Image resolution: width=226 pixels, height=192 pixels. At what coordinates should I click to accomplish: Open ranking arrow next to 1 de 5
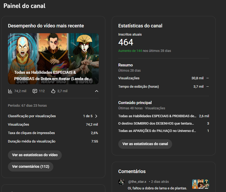96,116
